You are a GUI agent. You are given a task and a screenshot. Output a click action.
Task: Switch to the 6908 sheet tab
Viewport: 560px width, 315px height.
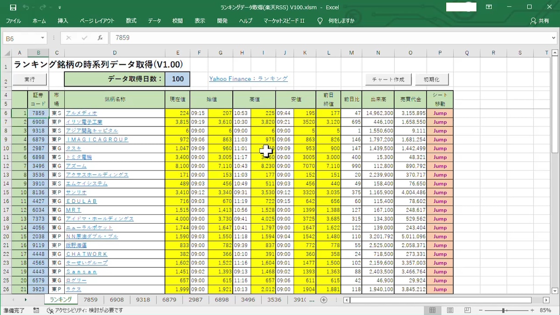(x=117, y=300)
